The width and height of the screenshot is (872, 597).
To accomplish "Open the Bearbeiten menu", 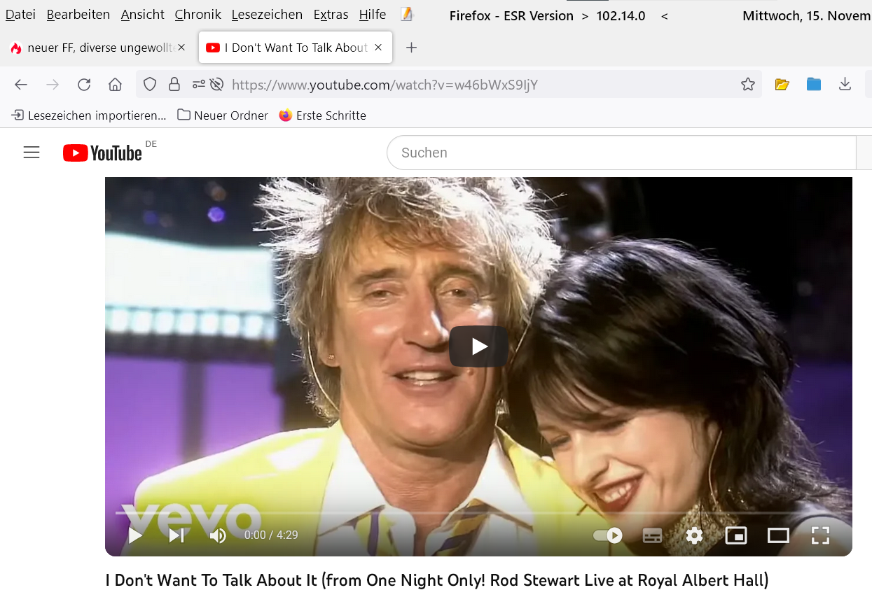I will 78,15.
